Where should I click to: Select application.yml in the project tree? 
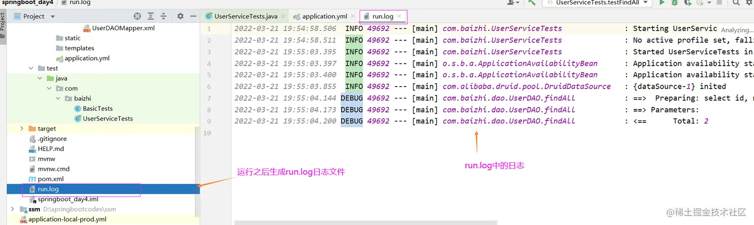click(82, 58)
